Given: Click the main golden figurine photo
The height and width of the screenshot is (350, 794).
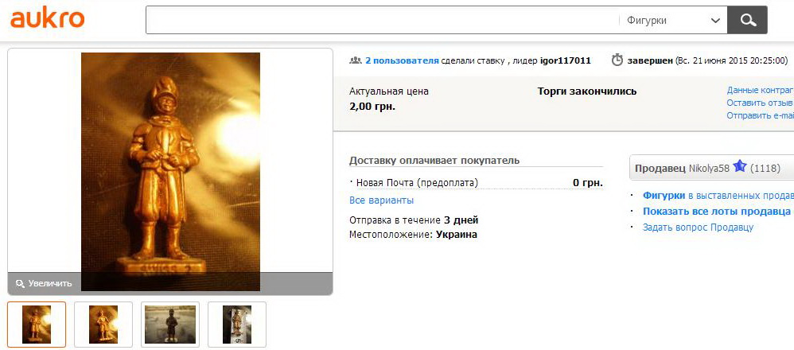Looking at the screenshot, I should coord(170,172).
